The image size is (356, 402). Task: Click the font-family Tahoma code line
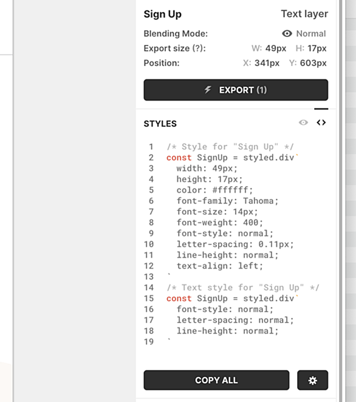(x=228, y=201)
